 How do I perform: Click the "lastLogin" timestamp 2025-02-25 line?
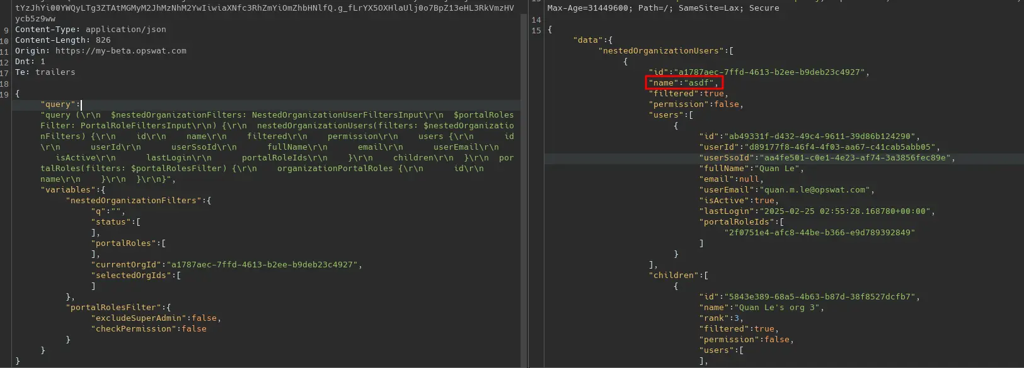tap(817, 211)
